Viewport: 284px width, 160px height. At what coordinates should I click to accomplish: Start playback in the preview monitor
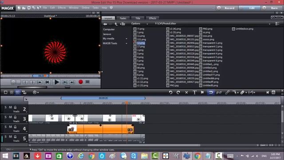pos(56,82)
